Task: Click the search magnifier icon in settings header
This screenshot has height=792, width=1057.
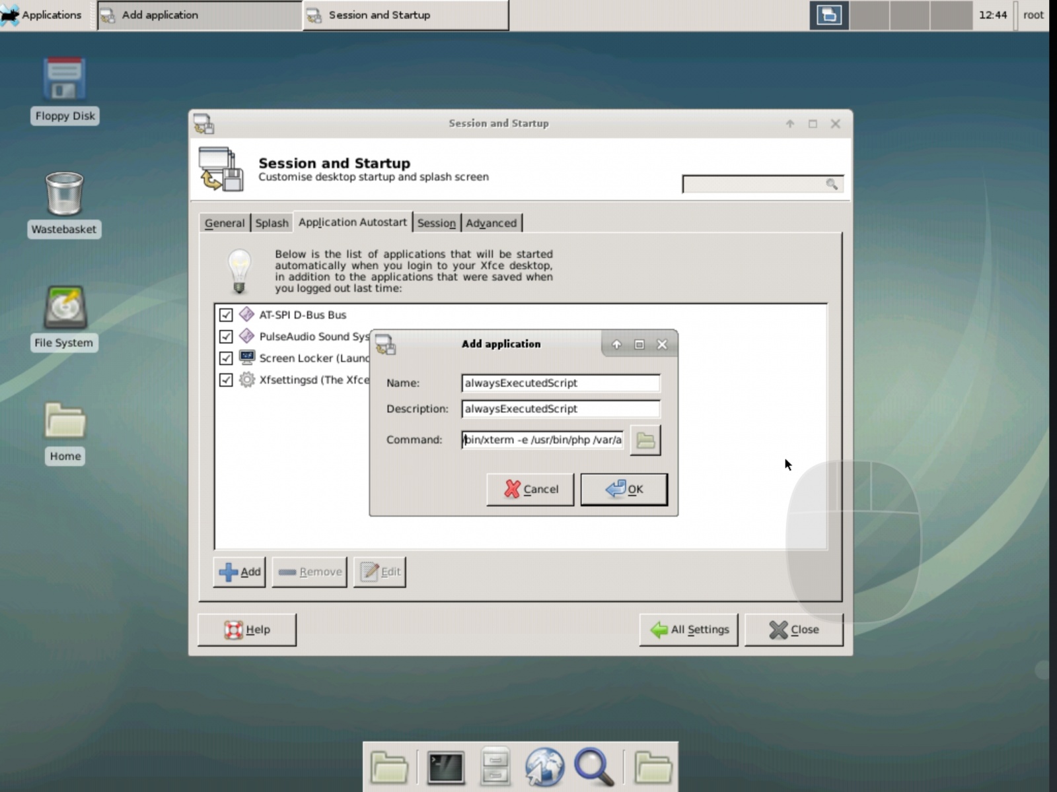Action: coord(832,184)
